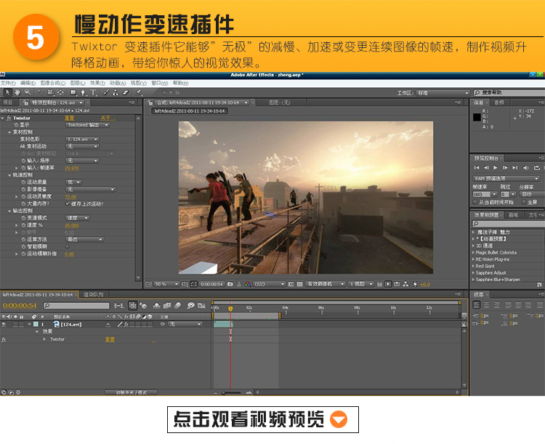Click the 切换开关 / 模式 button
This screenshot has width=545, height=444.
point(132,392)
